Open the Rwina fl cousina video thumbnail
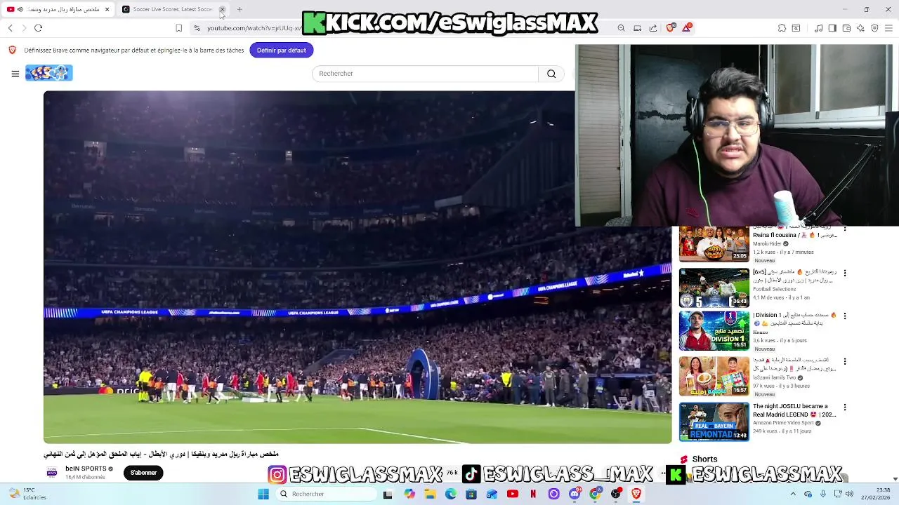Viewport: 899px width, 505px height. click(x=714, y=243)
